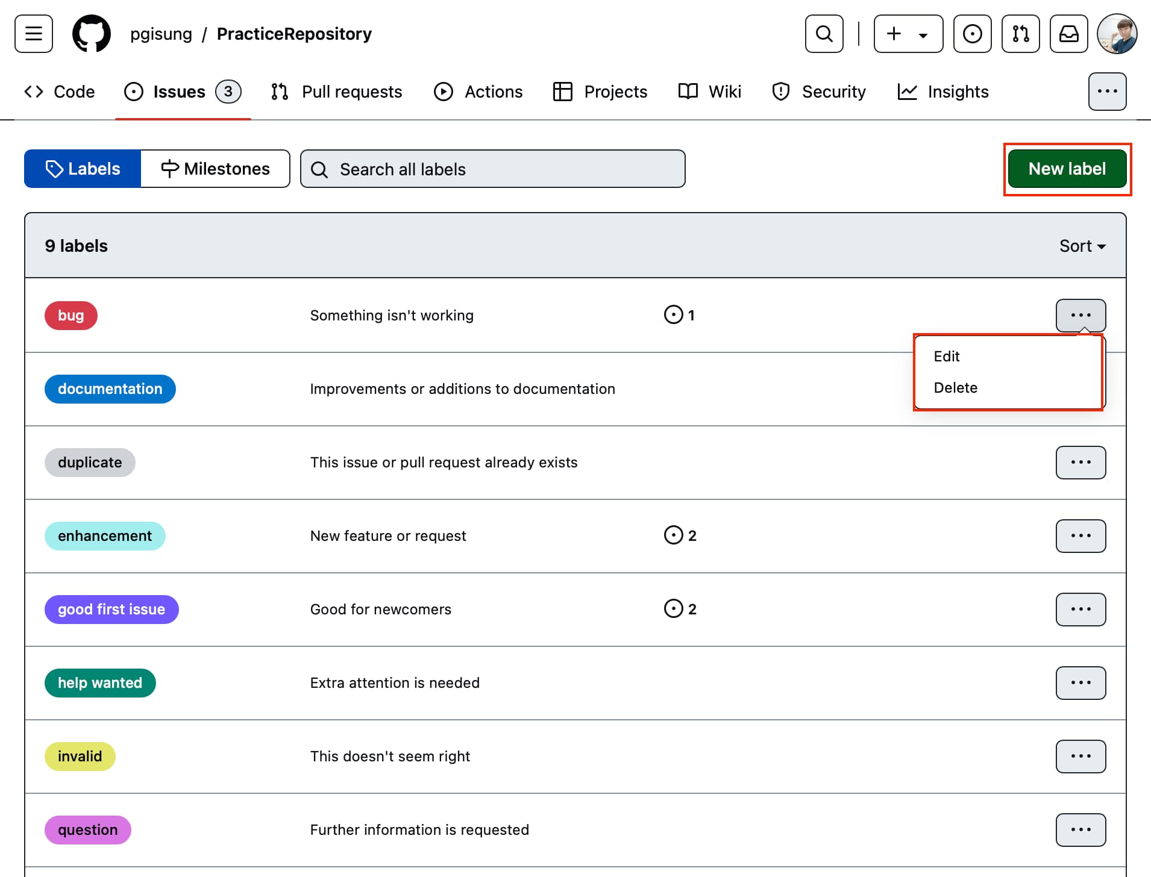
Task: Open the enhancement row ellipsis menu
Action: tap(1080, 535)
